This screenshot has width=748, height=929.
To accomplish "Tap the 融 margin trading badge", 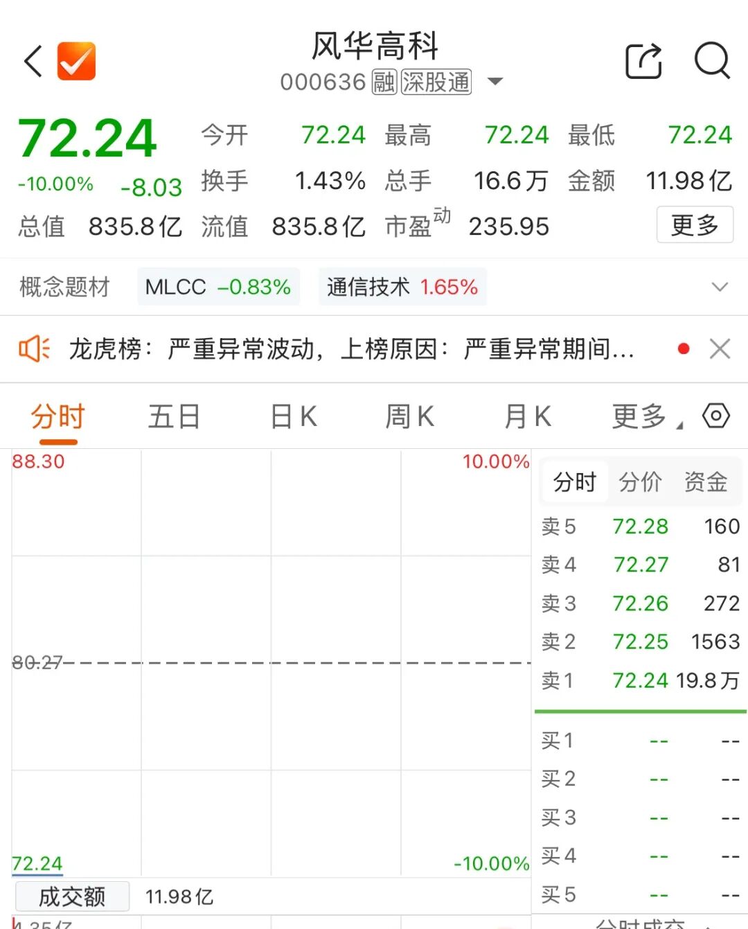I will (x=384, y=82).
